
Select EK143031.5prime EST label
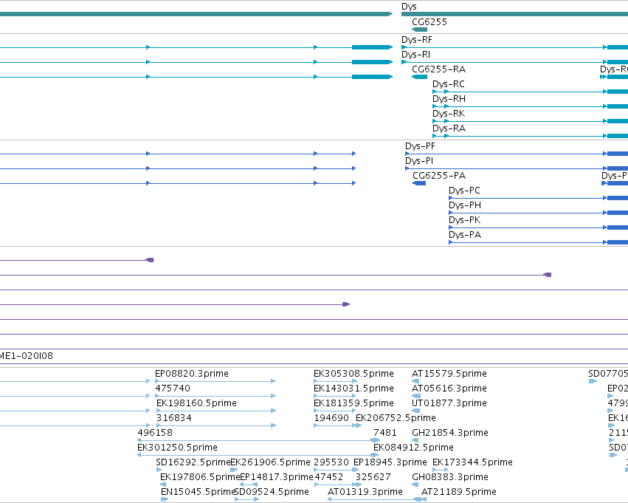tap(353, 389)
